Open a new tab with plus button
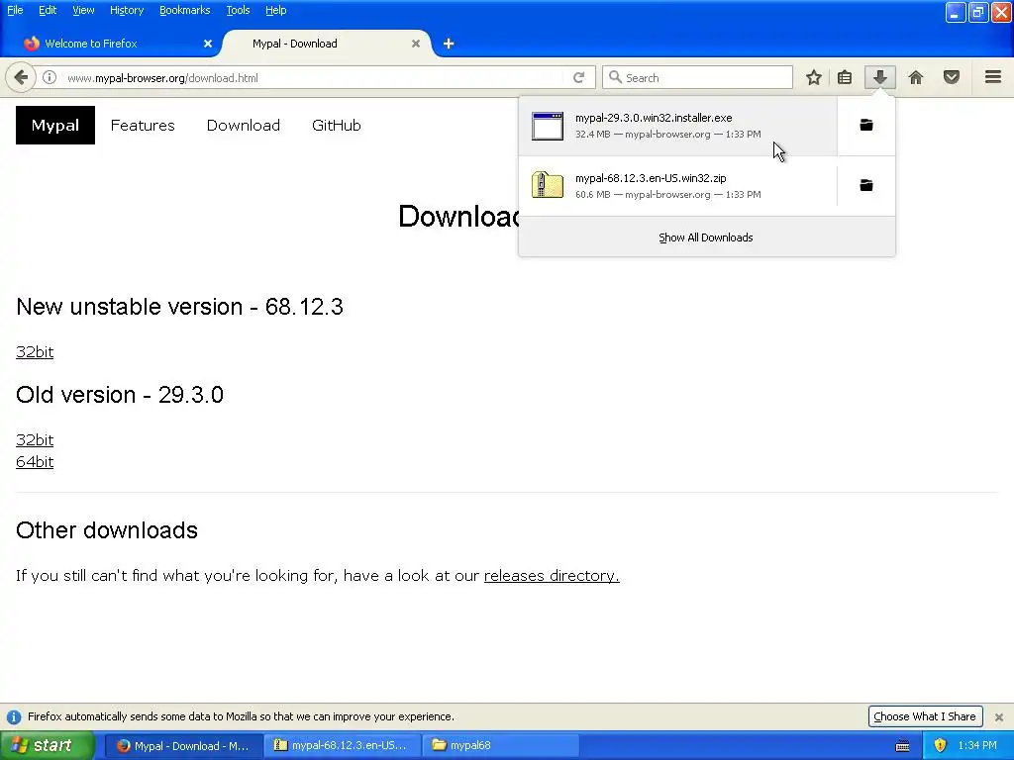The width and height of the screenshot is (1014, 760). [x=449, y=44]
